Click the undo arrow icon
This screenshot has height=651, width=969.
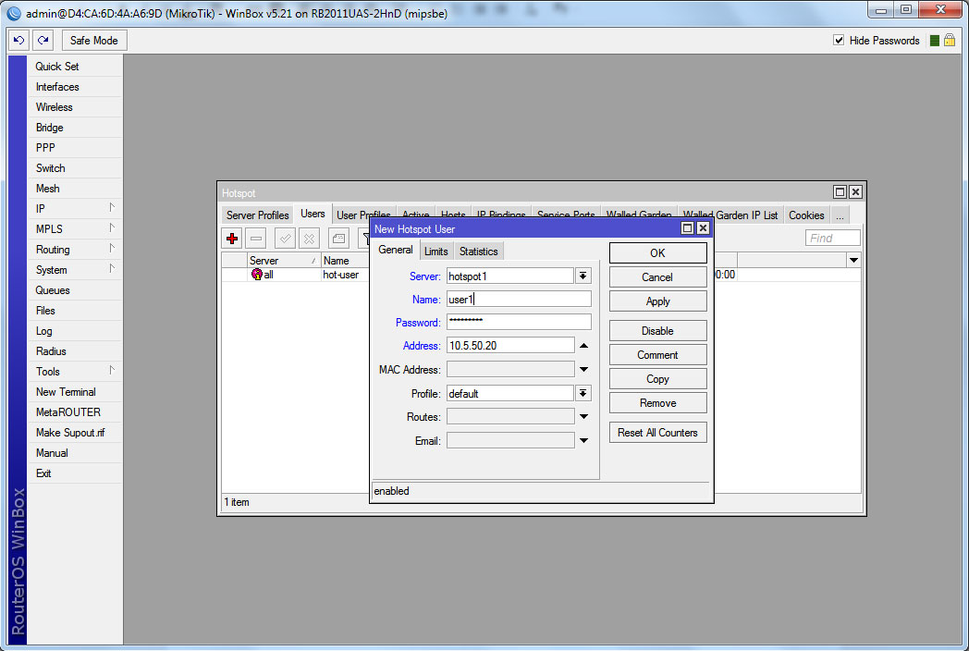(18, 41)
